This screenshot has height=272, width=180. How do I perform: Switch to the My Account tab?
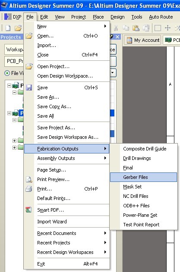click(143, 40)
